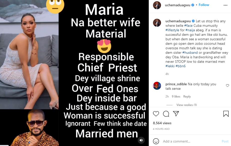This screenshot has height=146, width=231.
Task: Click the Follow button
Action: (x=204, y=5)
